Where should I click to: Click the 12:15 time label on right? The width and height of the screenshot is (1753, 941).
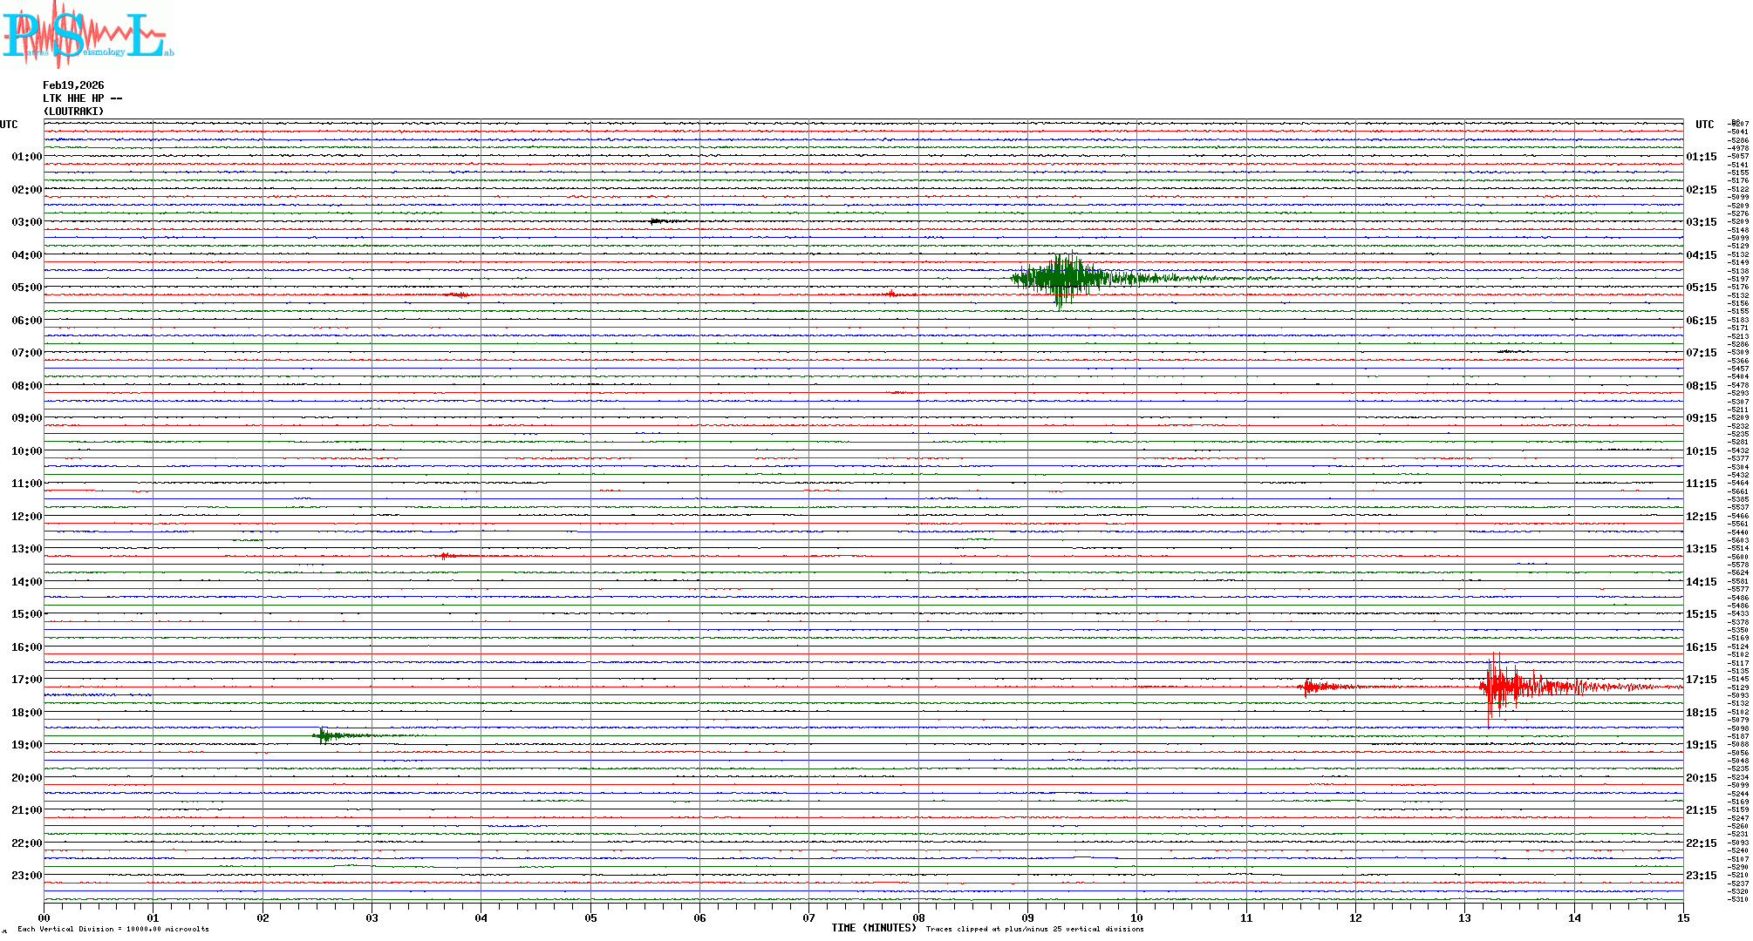(1701, 517)
